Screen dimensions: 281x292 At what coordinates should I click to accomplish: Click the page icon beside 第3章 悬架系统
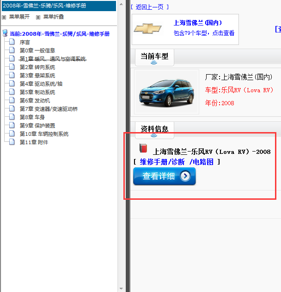(x=12, y=75)
